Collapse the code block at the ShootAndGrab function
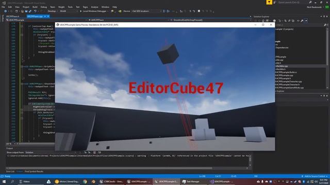Image resolution: width=330 pixels, height=185 pixels. [x=22, y=83]
